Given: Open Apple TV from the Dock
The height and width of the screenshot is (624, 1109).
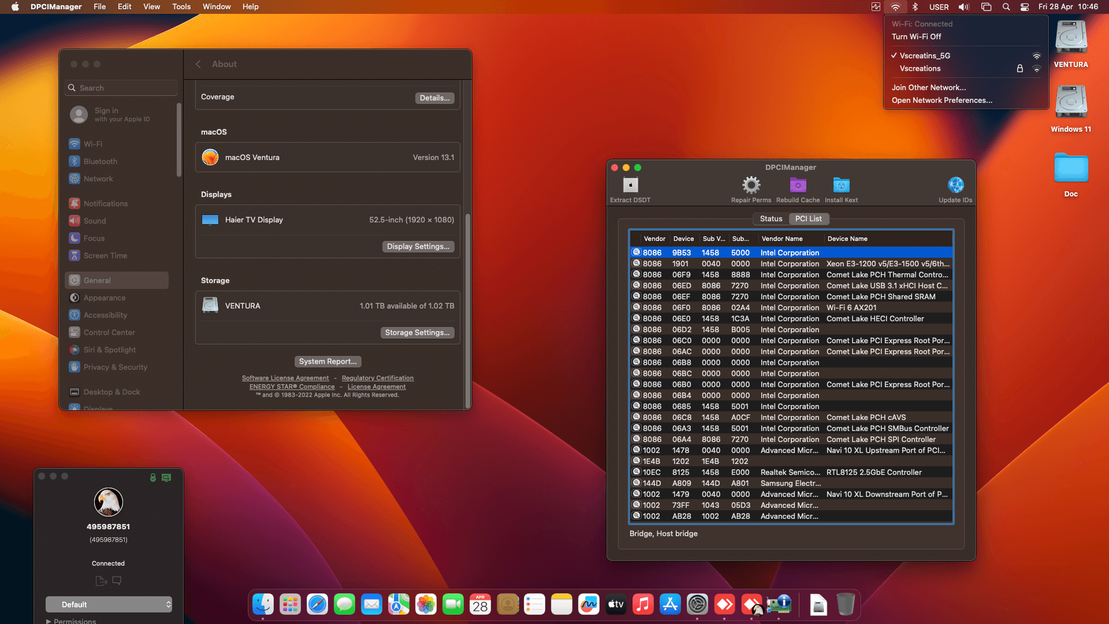Looking at the screenshot, I should [x=616, y=604].
